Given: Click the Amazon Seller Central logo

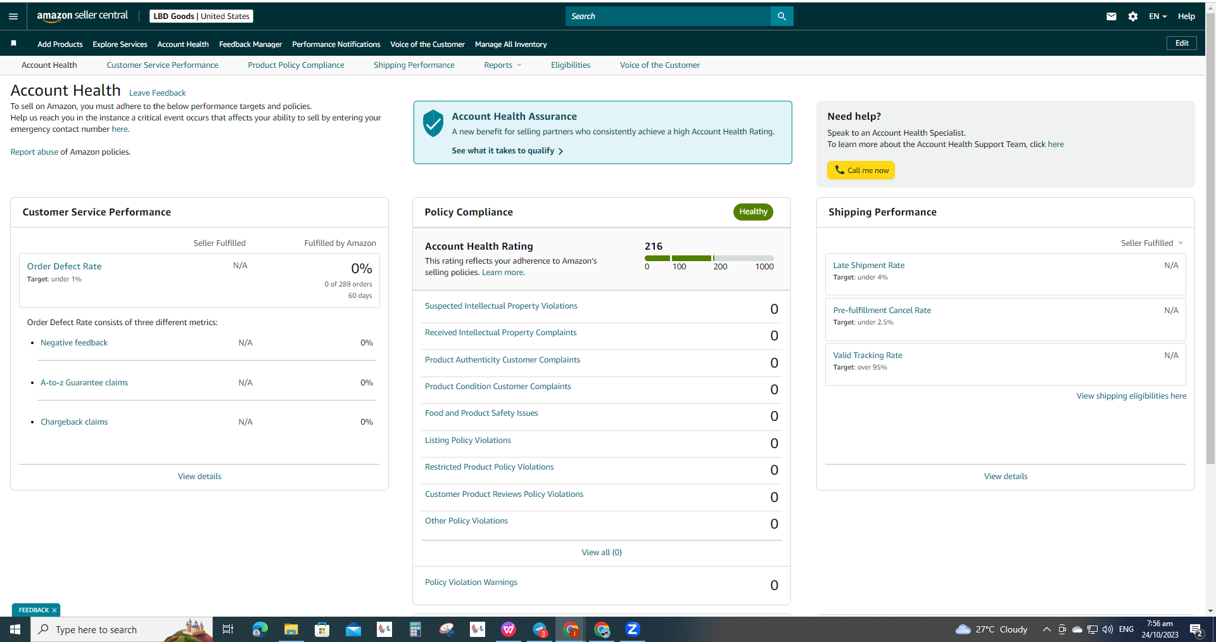Looking at the screenshot, I should [82, 16].
